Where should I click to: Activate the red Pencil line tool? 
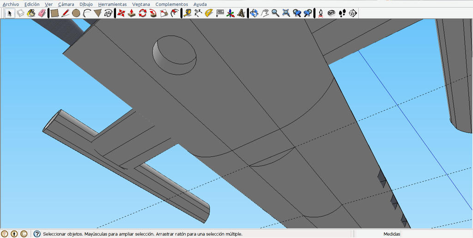click(65, 13)
